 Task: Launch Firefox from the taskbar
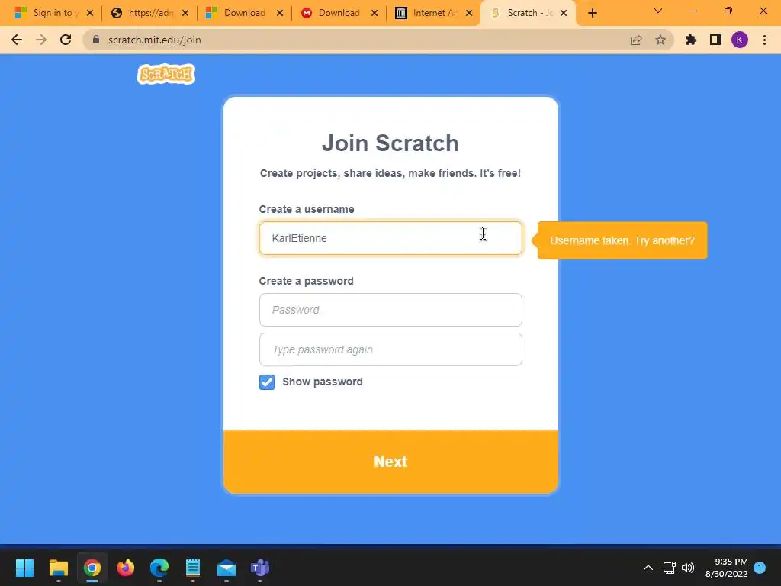[x=126, y=568]
